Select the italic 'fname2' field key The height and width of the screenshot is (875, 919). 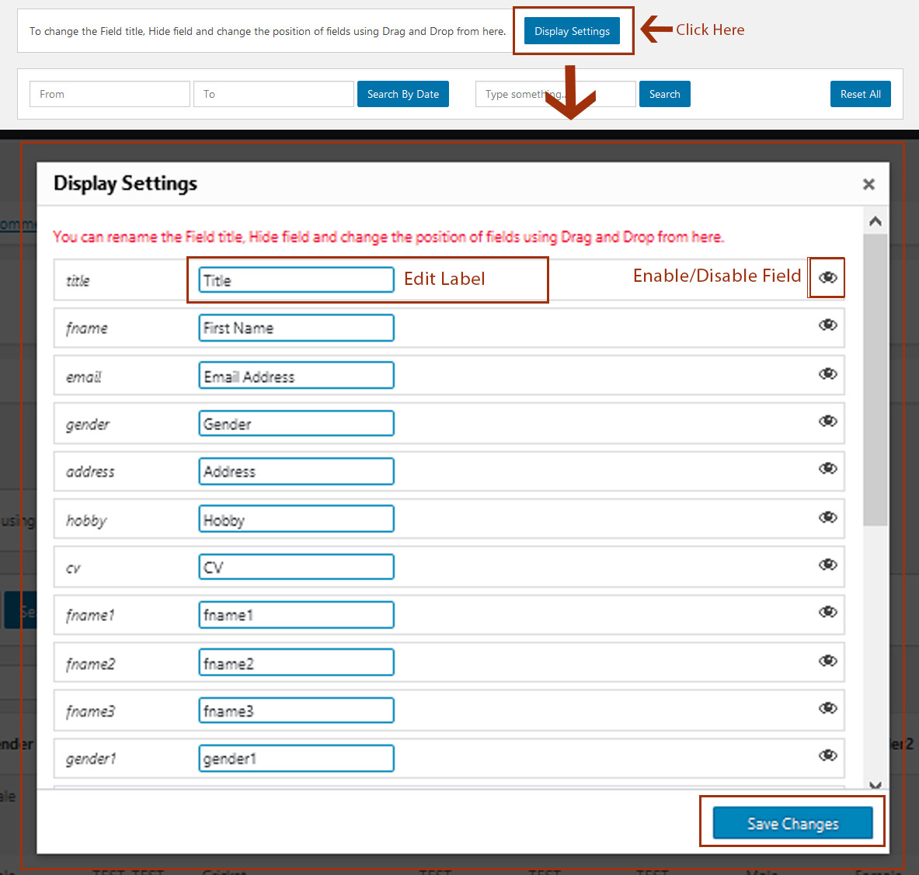[x=90, y=664]
